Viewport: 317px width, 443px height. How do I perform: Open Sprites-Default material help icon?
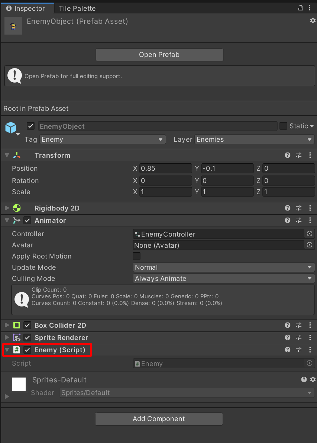(x=304, y=379)
